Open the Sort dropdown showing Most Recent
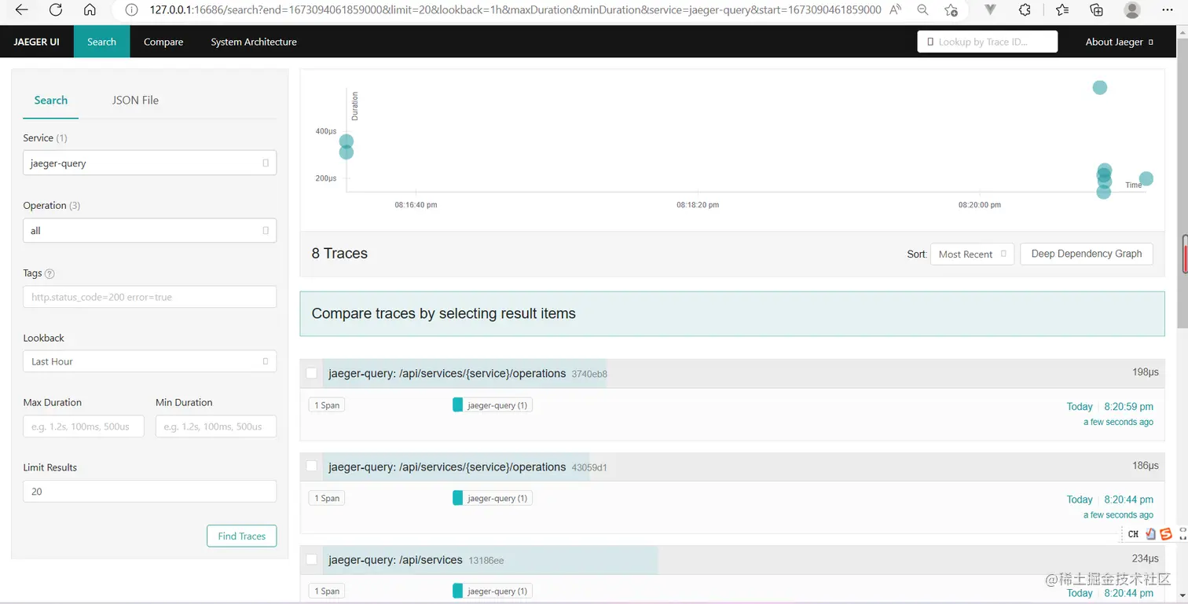 pyautogui.click(x=972, y=254)
